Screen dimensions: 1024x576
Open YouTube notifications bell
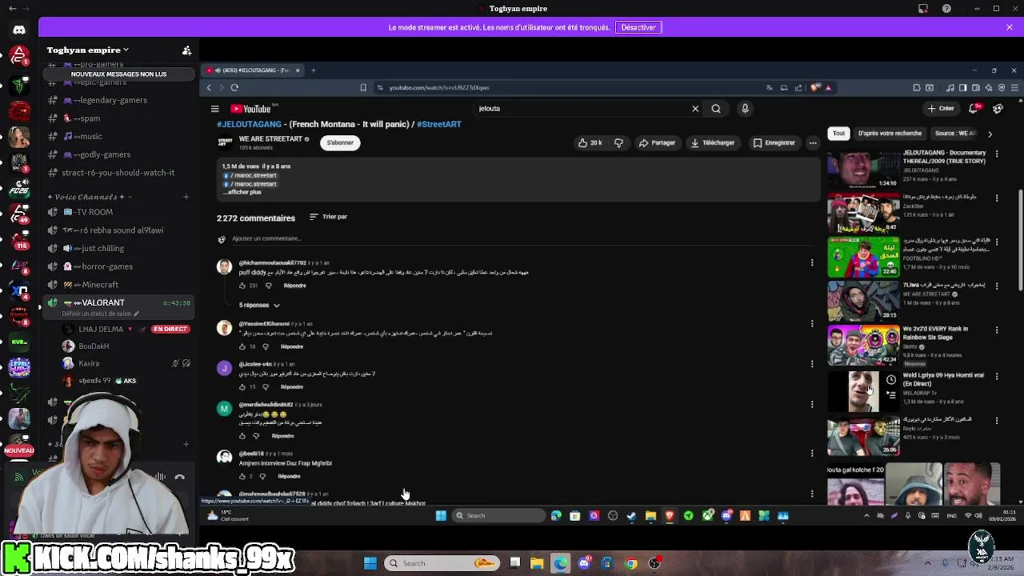coord(974,109)
